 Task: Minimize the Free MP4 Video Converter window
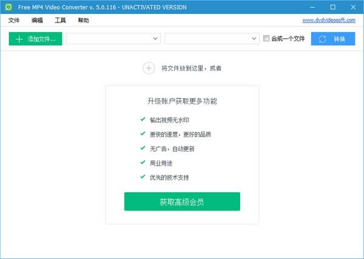click(312, 7)
